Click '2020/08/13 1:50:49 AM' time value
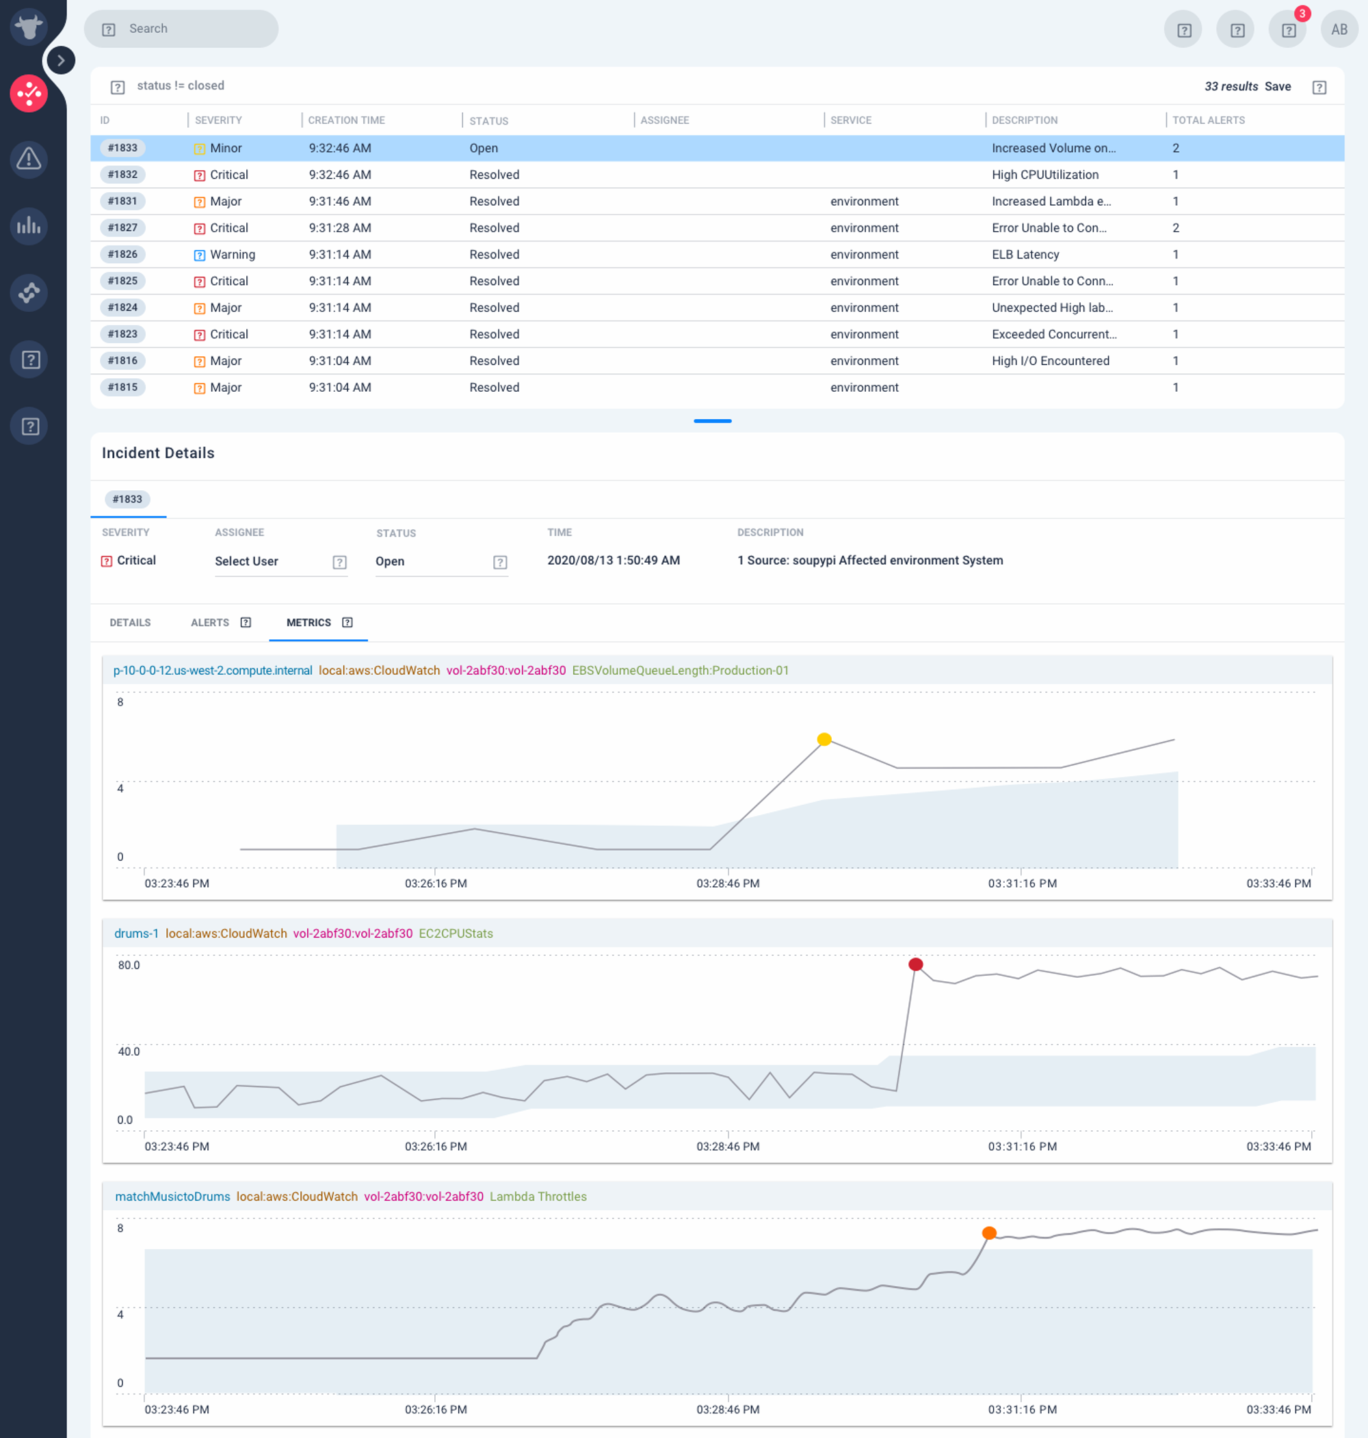The width and height of the screenshot is (1368, 1438). click(x=614, y=561)
